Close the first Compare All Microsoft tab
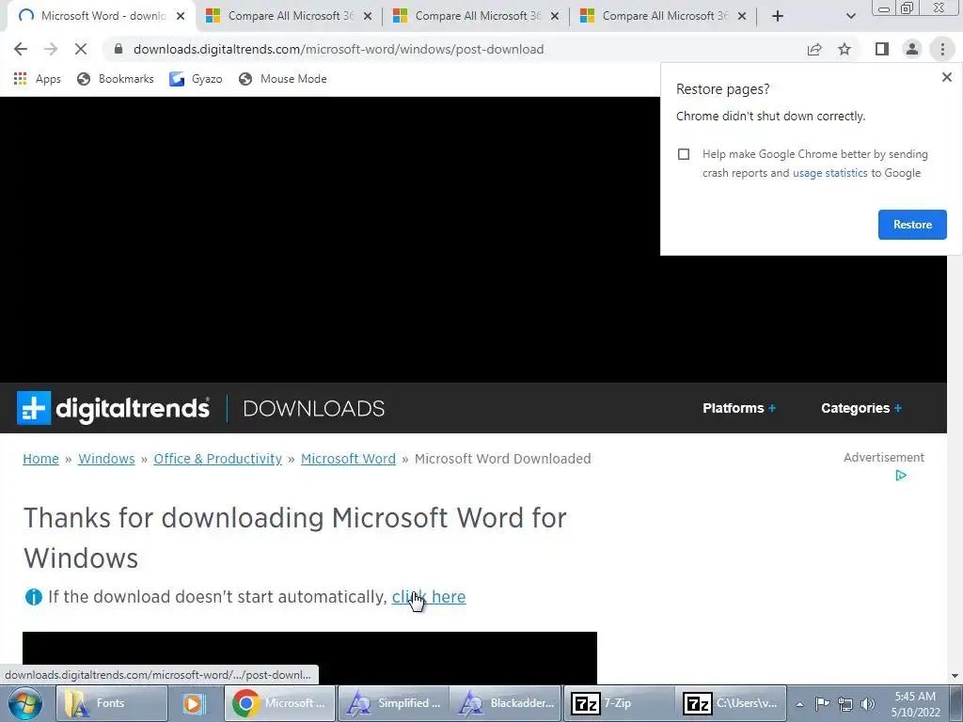 pos(368,16)
